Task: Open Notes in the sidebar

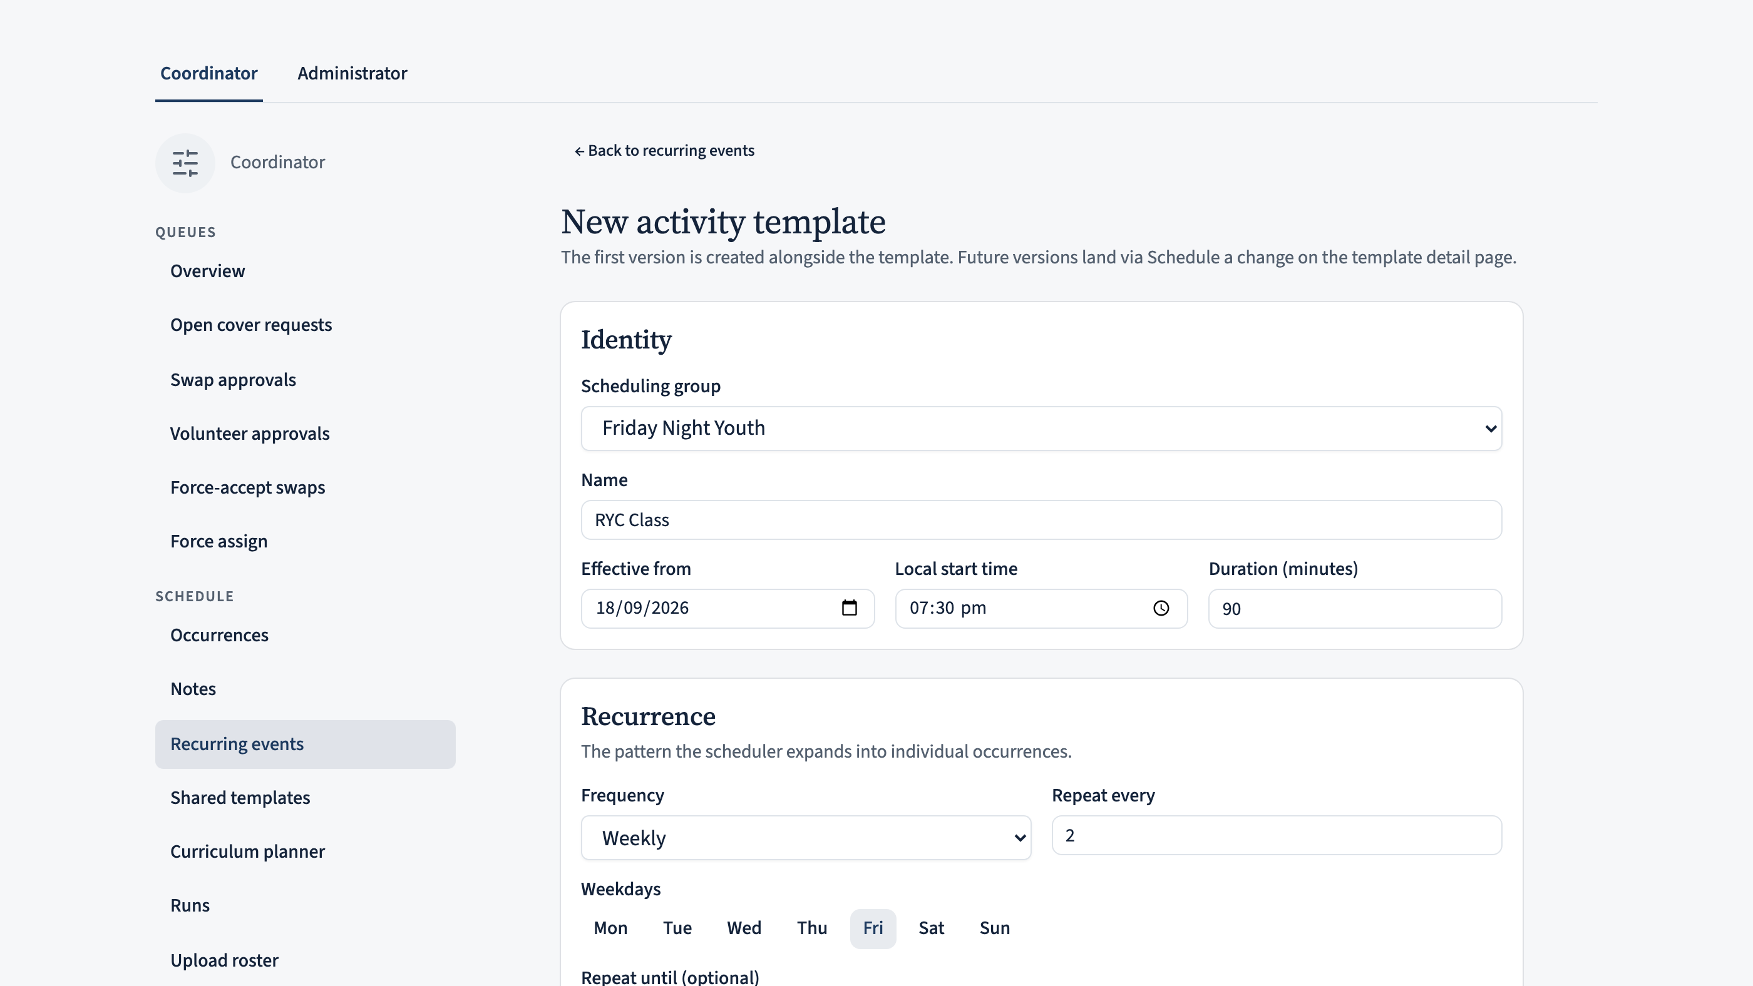Action: [305, 689]
